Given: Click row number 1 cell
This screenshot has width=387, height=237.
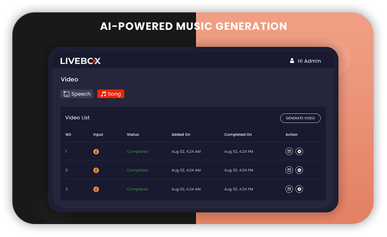Looking at the screenshot, I should point(66,151).
